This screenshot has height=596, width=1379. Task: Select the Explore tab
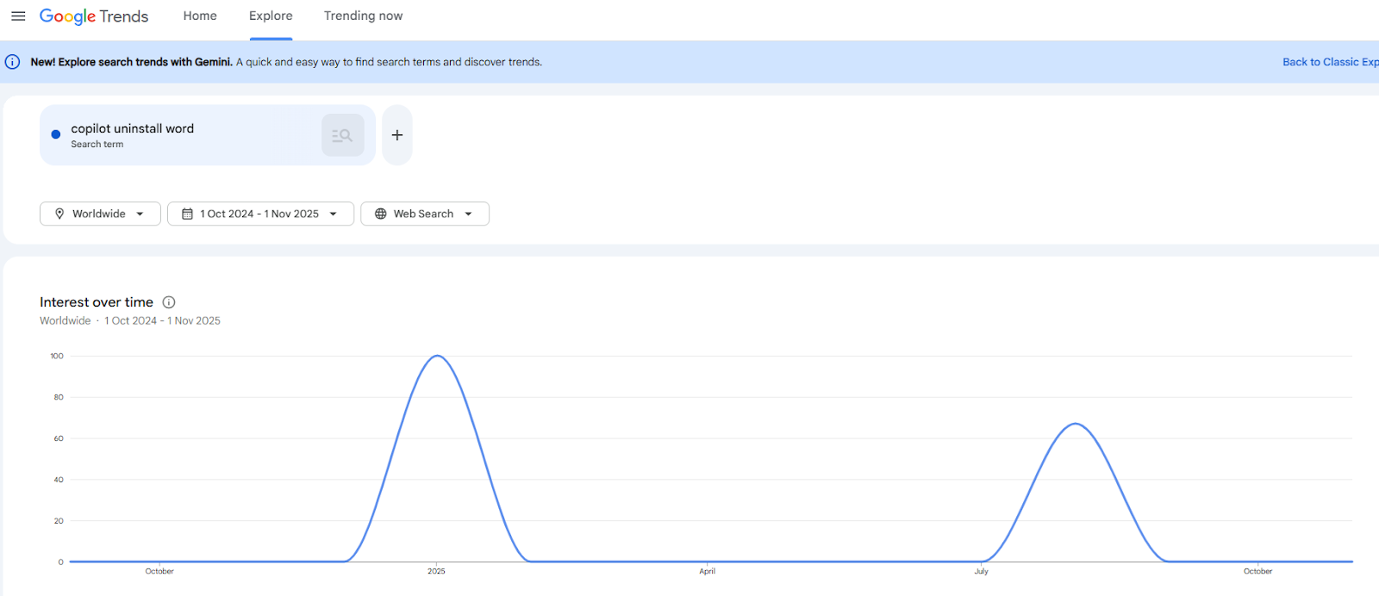click(x=271, y=16)
